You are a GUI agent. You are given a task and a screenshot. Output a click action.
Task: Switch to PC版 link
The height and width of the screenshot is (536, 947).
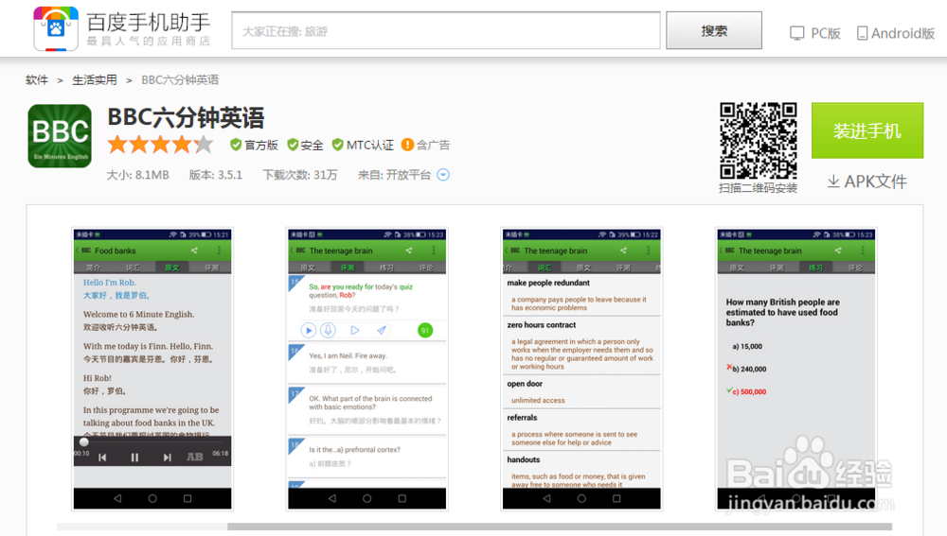point(815,33)
